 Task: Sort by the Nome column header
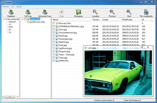[72, 20]
